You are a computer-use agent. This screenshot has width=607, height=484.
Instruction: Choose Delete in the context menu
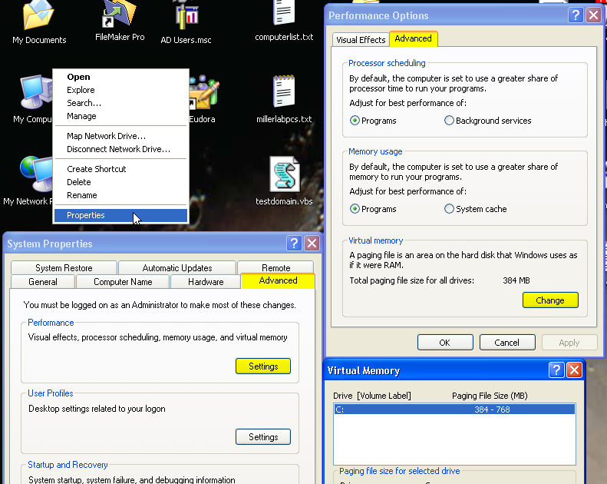tap(121, 182)
